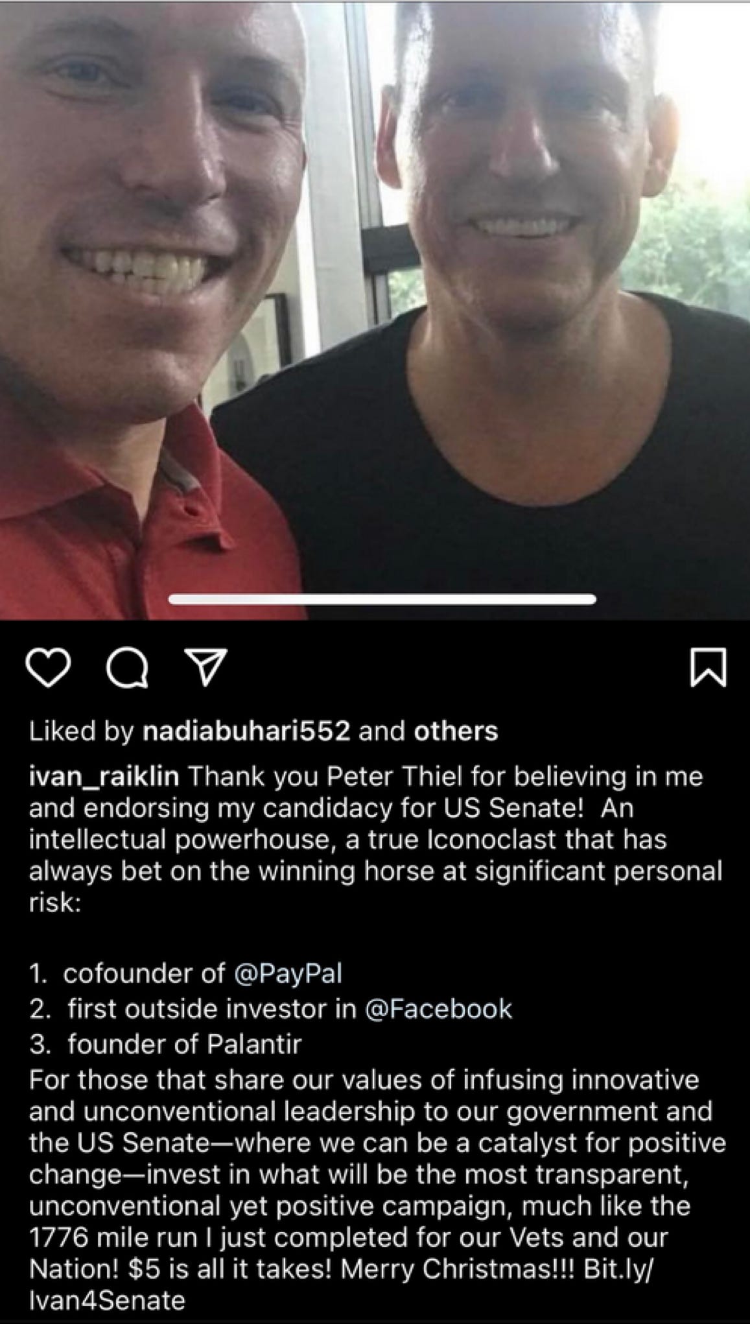Open the ivan_raiklin profile from the caption
The image size is (750, 1324).
108,777
